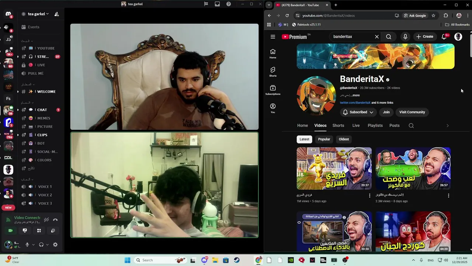Open the BOT channel
The width and height of the screenshot is (472, 266).
40,143
